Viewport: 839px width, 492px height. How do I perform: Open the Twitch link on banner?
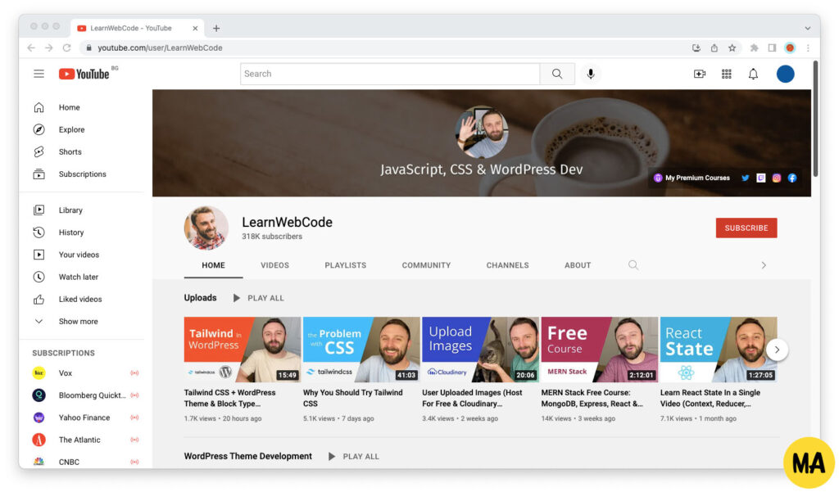point(761,178)
